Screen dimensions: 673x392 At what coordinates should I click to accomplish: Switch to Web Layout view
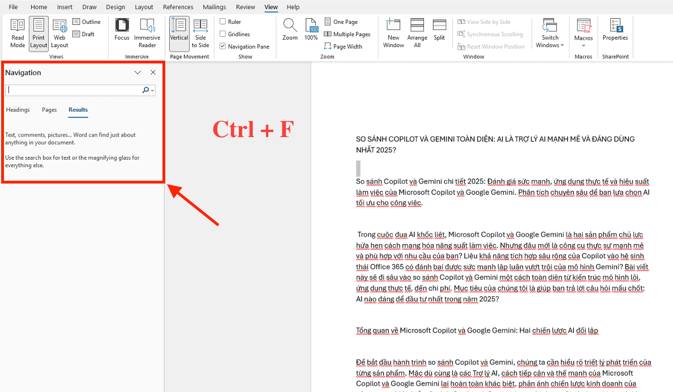click(59, 33)
